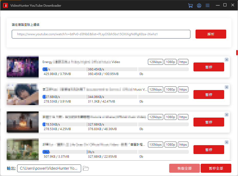Screen dimensions: 238x176
Task: Click the Energy video thumbnail
Action: 23,67
